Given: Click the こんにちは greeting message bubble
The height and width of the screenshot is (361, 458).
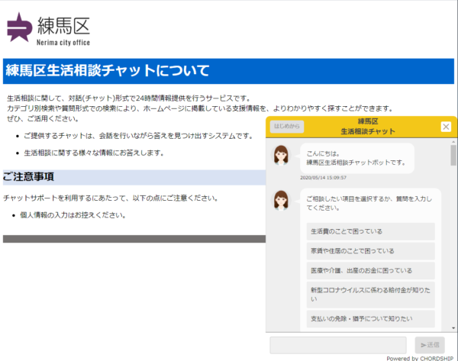Looking at the screenshot, I should (356, 157).
